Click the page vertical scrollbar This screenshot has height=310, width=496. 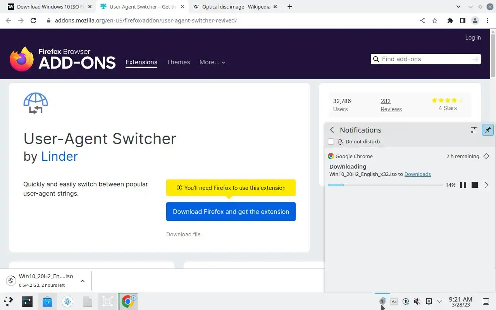tap(493, 55)
